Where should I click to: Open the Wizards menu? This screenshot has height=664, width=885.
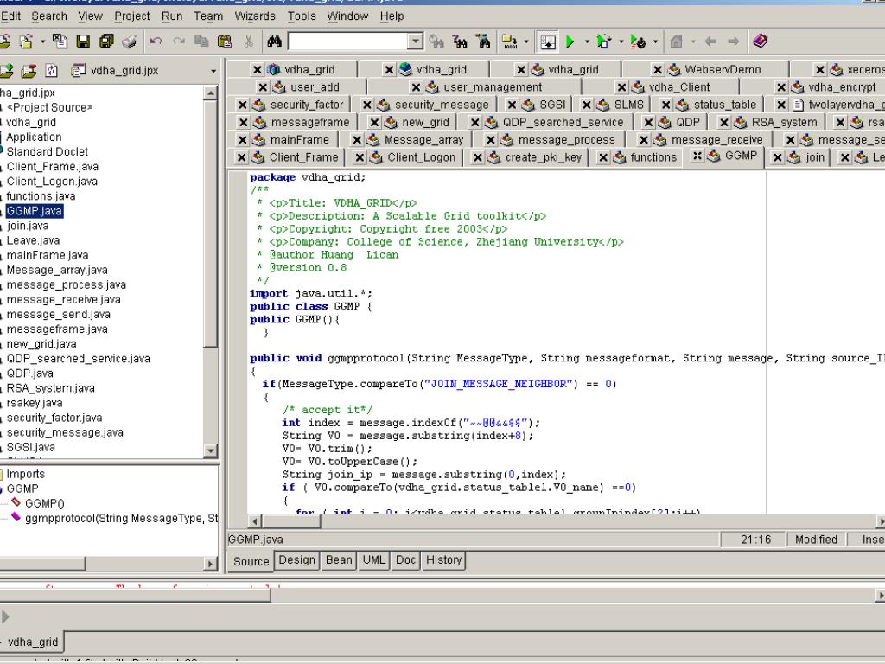[255, 16]
